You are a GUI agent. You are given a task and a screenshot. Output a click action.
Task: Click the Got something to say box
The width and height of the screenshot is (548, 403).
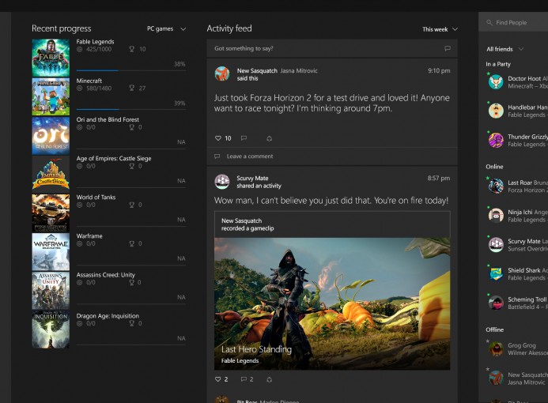332,48
